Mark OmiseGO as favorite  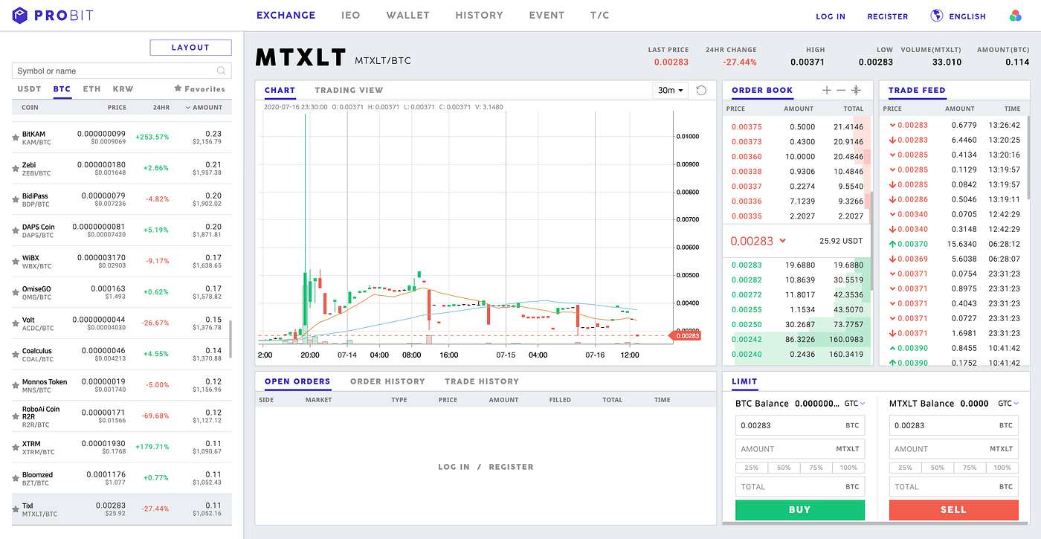coord(16,293)
